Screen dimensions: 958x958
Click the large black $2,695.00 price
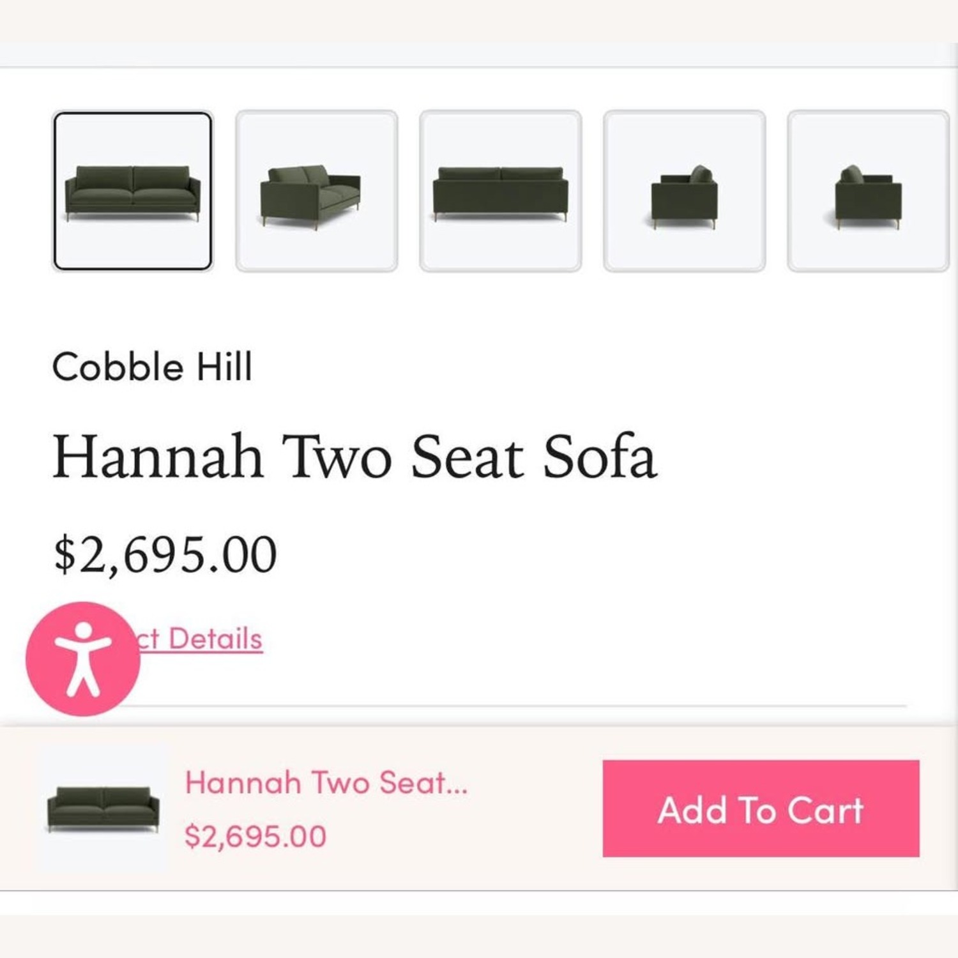[x=165, y=554]
